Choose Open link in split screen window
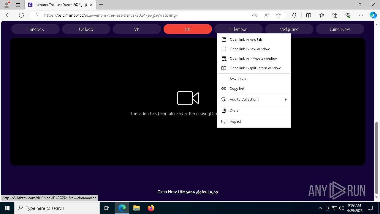The height and width of the screenshot is (214, 380). (254, 68)
